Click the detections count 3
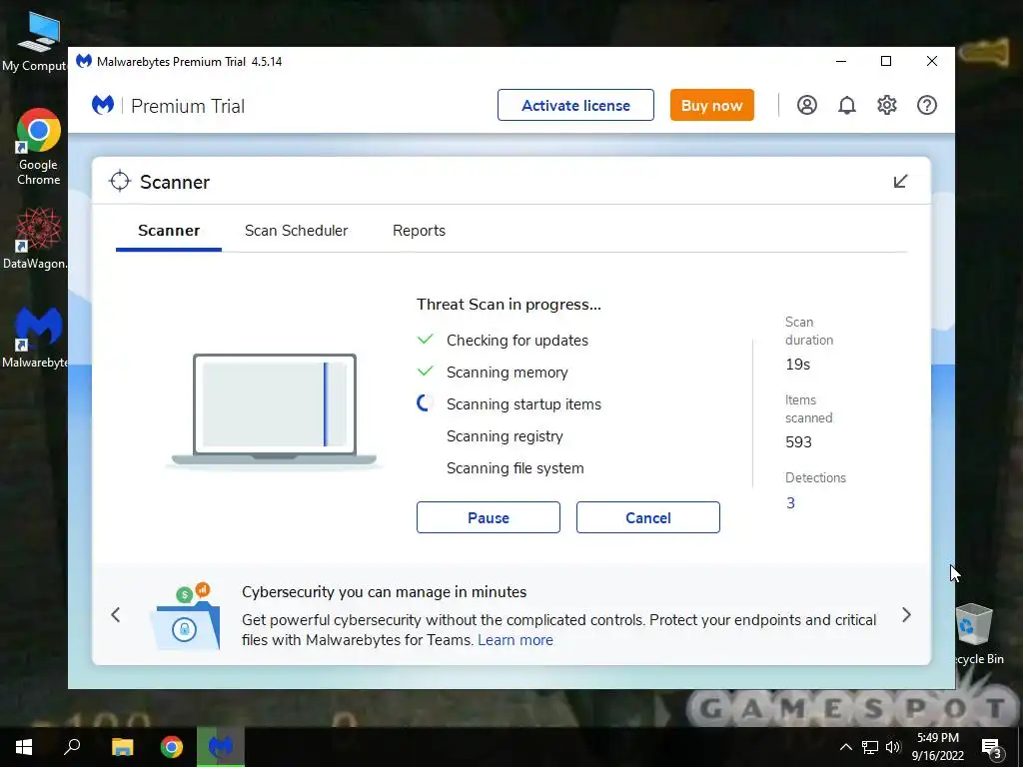The image size is (1023, 767). (x=790, y=503)
